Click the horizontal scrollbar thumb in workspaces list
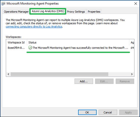The width and height of the screenshot is (140, 117). 59,74
